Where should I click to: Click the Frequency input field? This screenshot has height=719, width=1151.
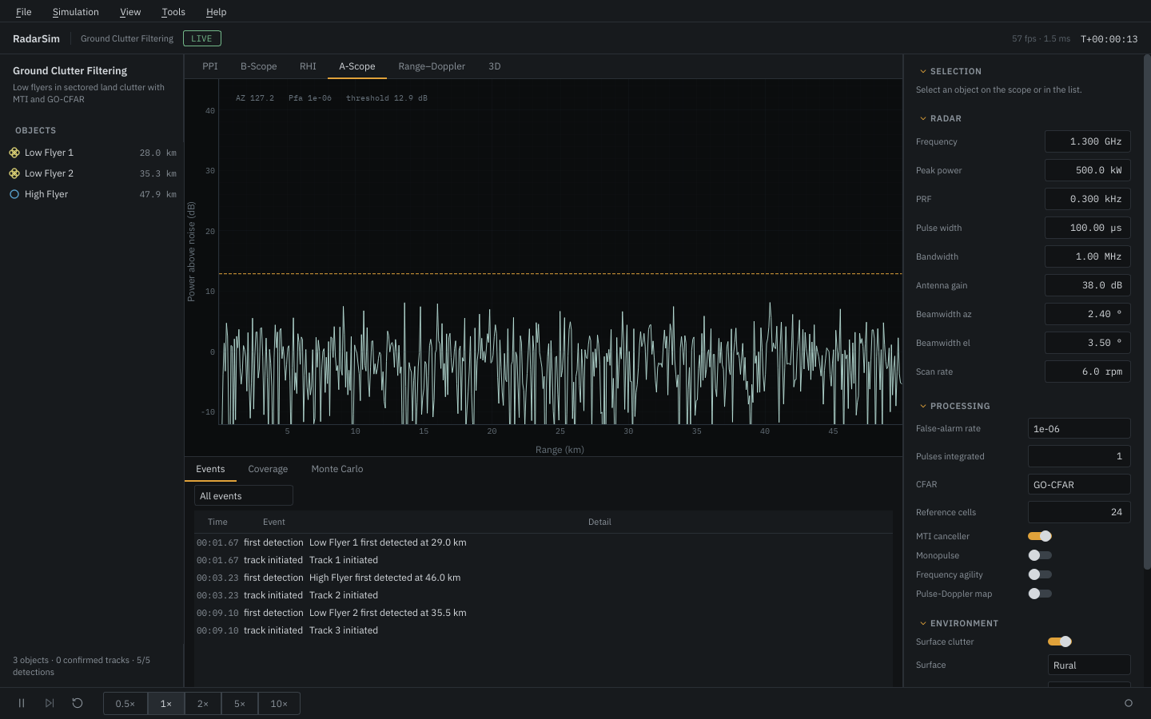pyautogui.click(x=1088, y=141)
